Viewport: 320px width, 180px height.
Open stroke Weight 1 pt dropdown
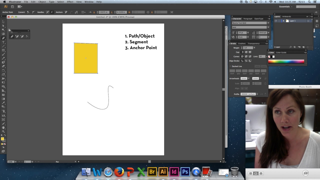tap(254, 48)
